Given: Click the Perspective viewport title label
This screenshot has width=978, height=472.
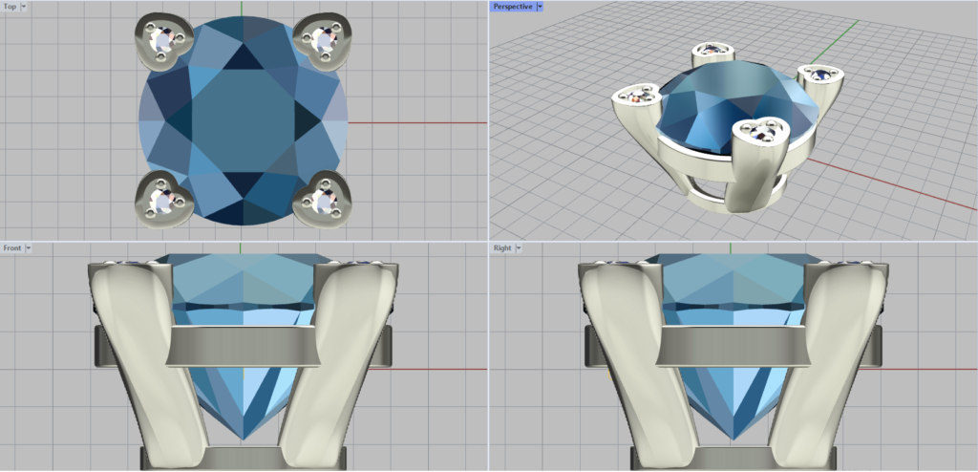Looking at the screenshot, I should (513, 6).
